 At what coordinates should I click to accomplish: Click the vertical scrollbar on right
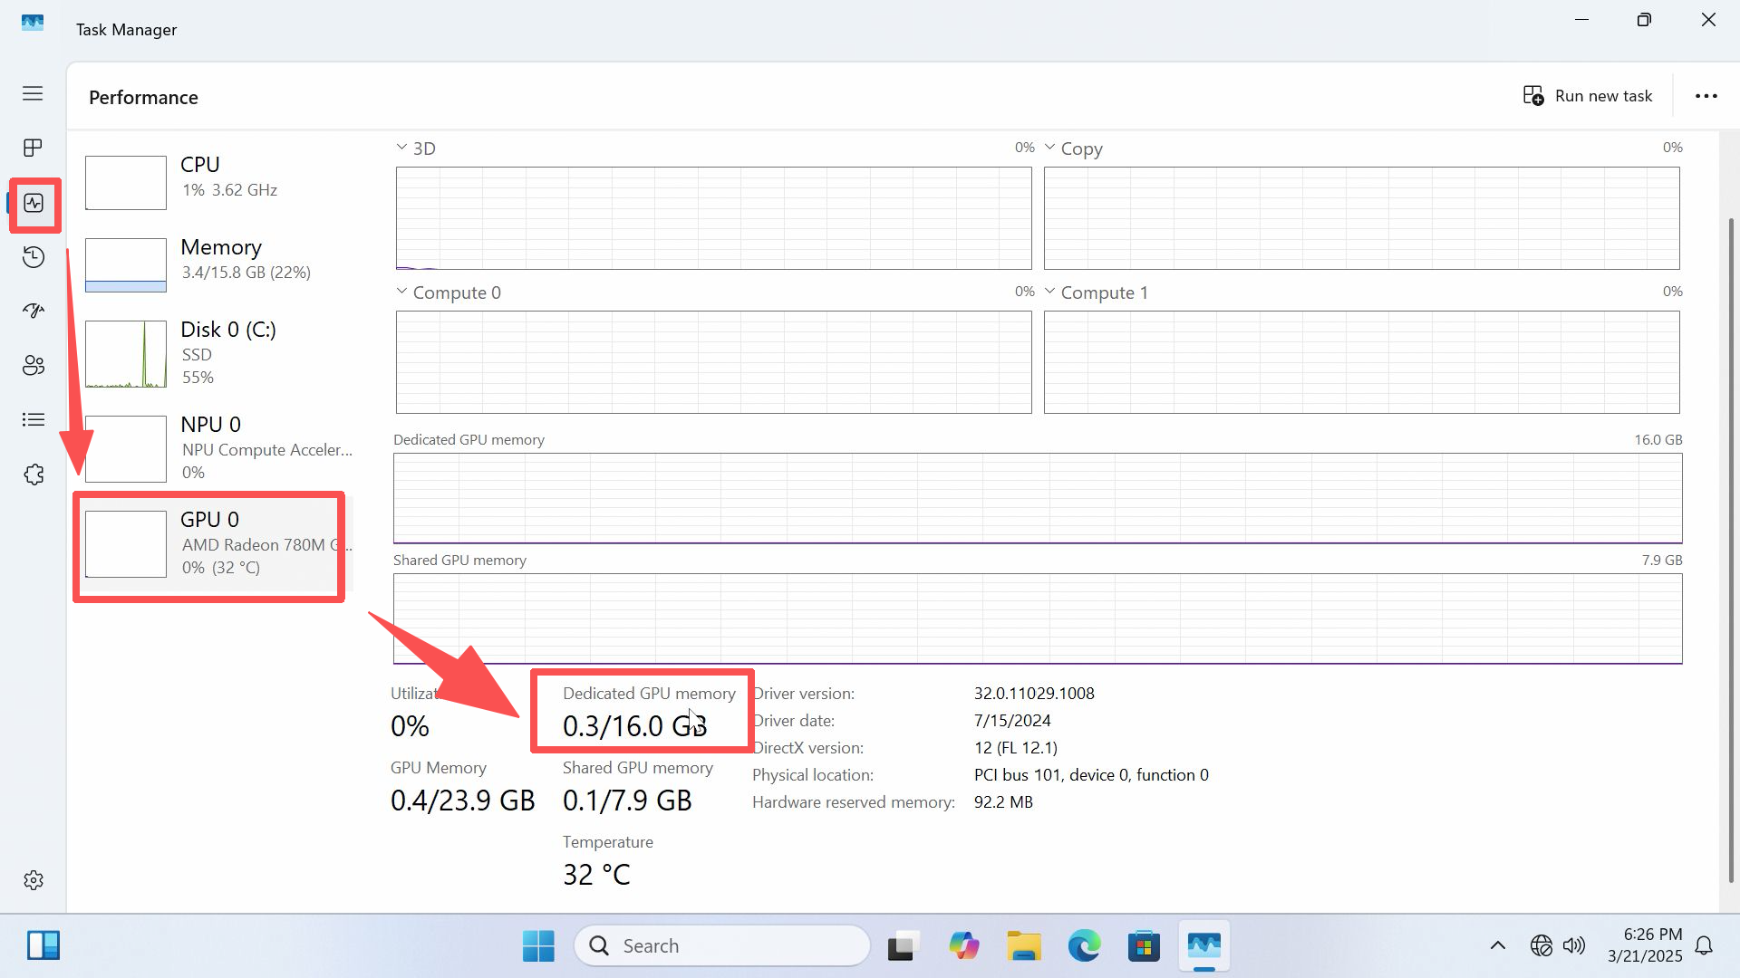pos(1730,543)
